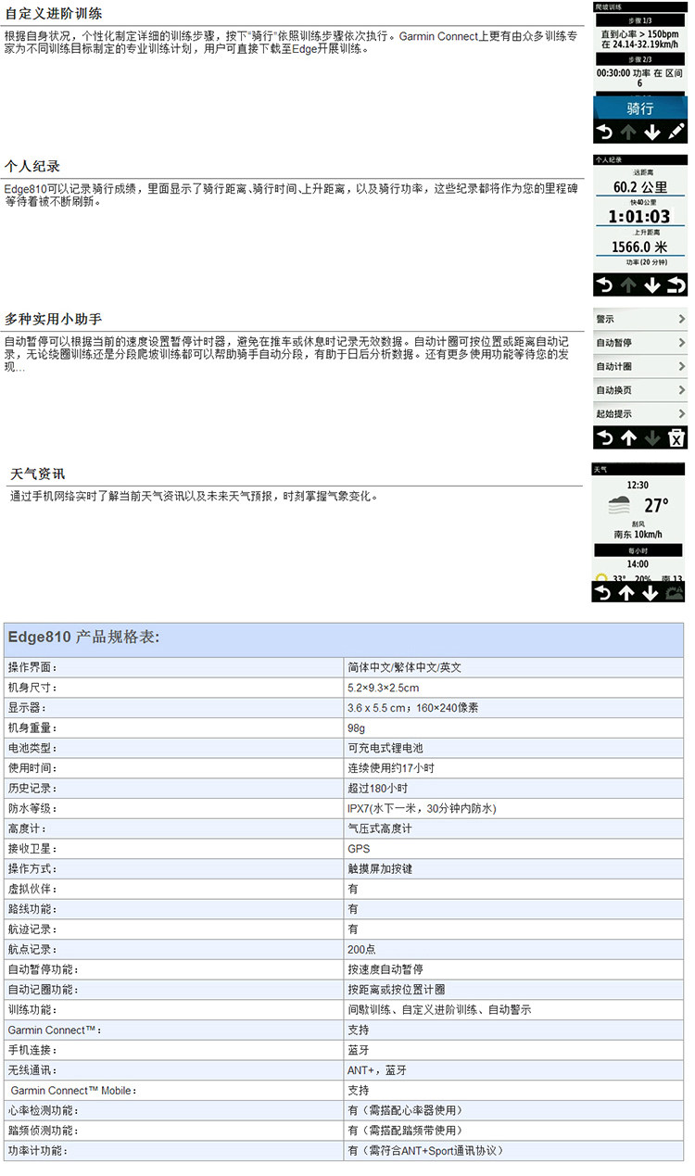
Task: Select the 自动计圈 menu row
Action: [x=640, y=367]
